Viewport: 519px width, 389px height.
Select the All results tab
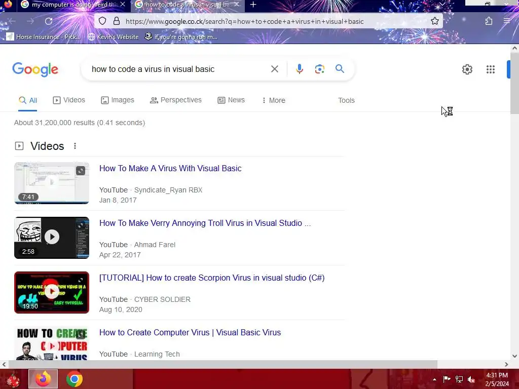(28, 100)
